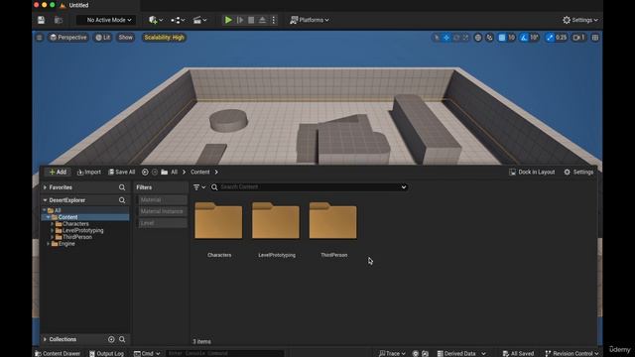Change grid snap size value 10
The height and width of the screenshot is (357, 635).
pos(512,38)
